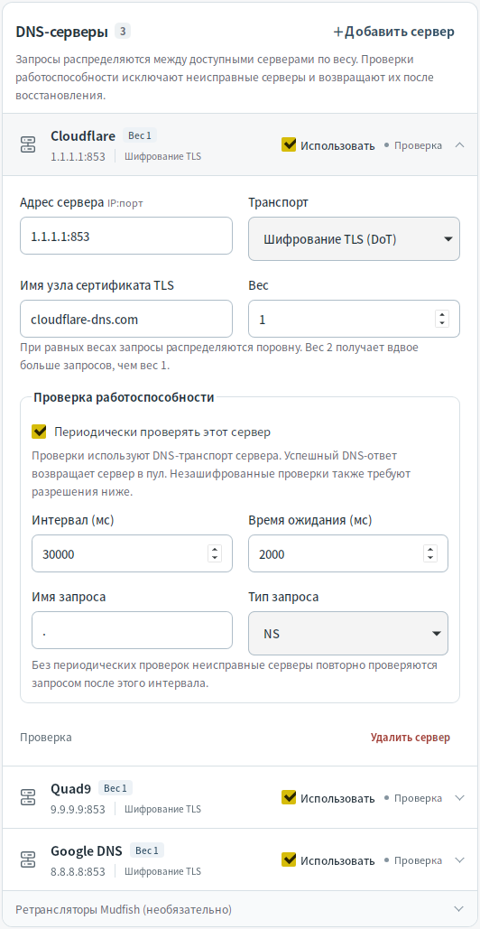This screenshot has width=480, height=929.
Task: Collapse the Cloudflare server panel
Action: 460,145
